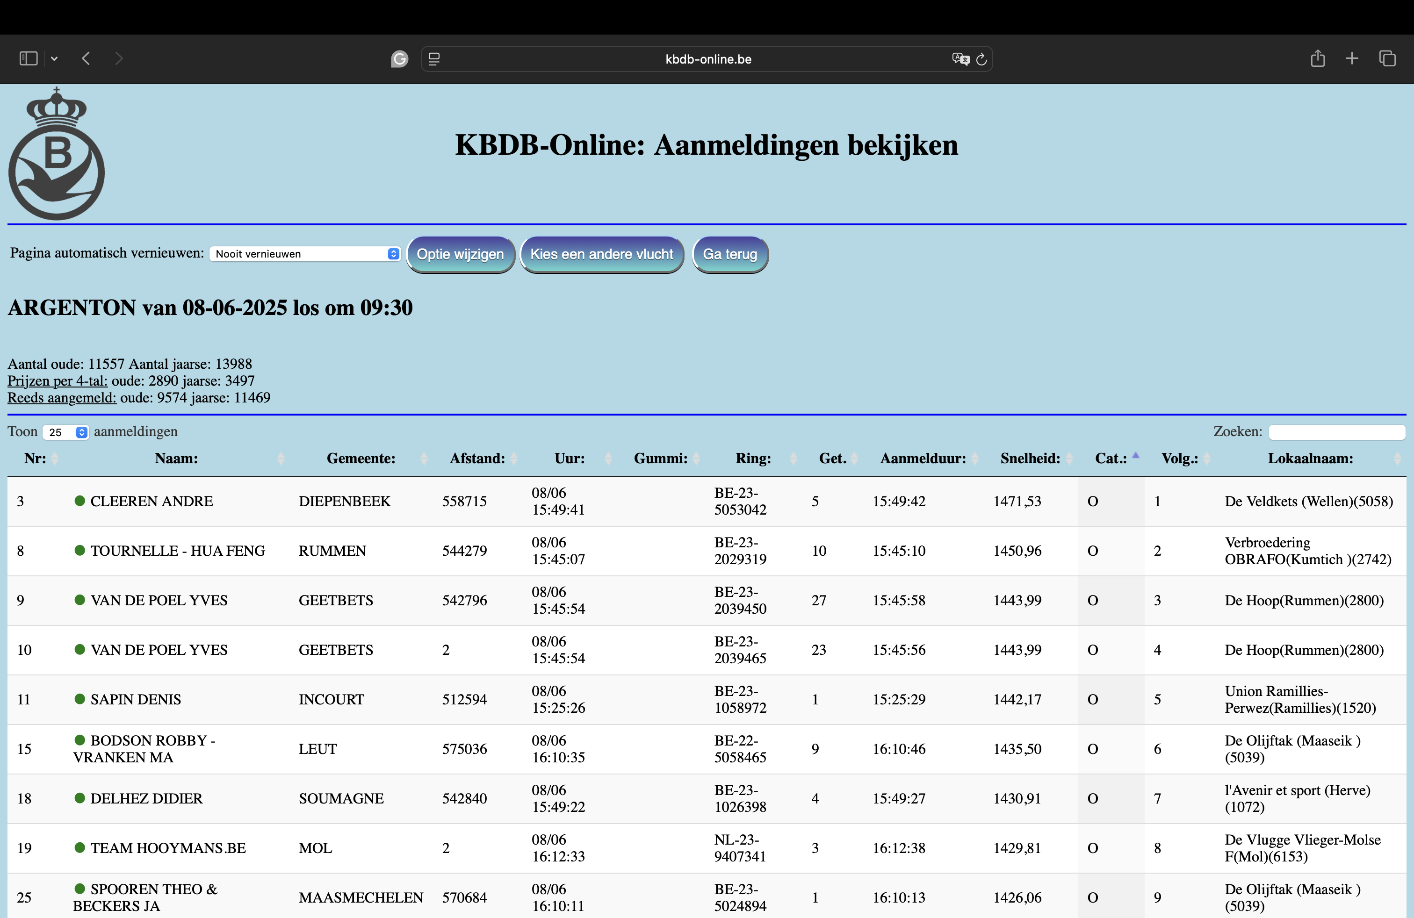1414x918 pixels.
Task: Show tab overview icon
Action: pyautogui.click(x=1387, y=58)
